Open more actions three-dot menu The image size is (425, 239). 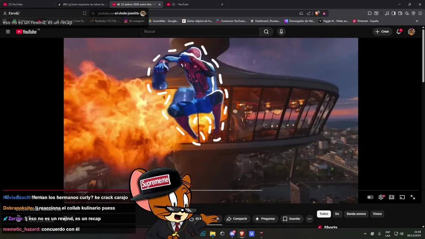pyautogui.click(x=309, y=219)
